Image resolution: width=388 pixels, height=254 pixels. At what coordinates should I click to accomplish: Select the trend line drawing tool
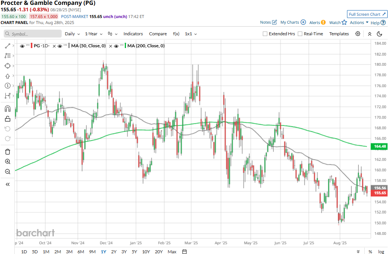coord(8,46)
